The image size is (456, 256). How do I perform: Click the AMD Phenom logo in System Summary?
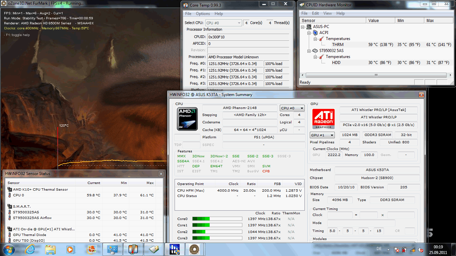point(187,119)
